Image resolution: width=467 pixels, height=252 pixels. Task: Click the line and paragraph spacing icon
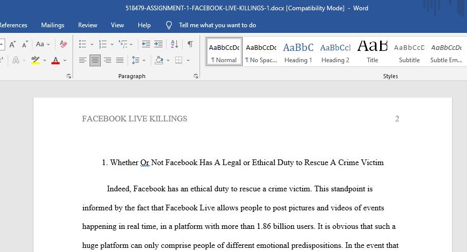pos(135,61)
